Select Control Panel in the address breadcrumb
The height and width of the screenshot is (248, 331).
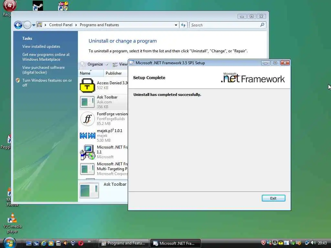coord(60,25)
